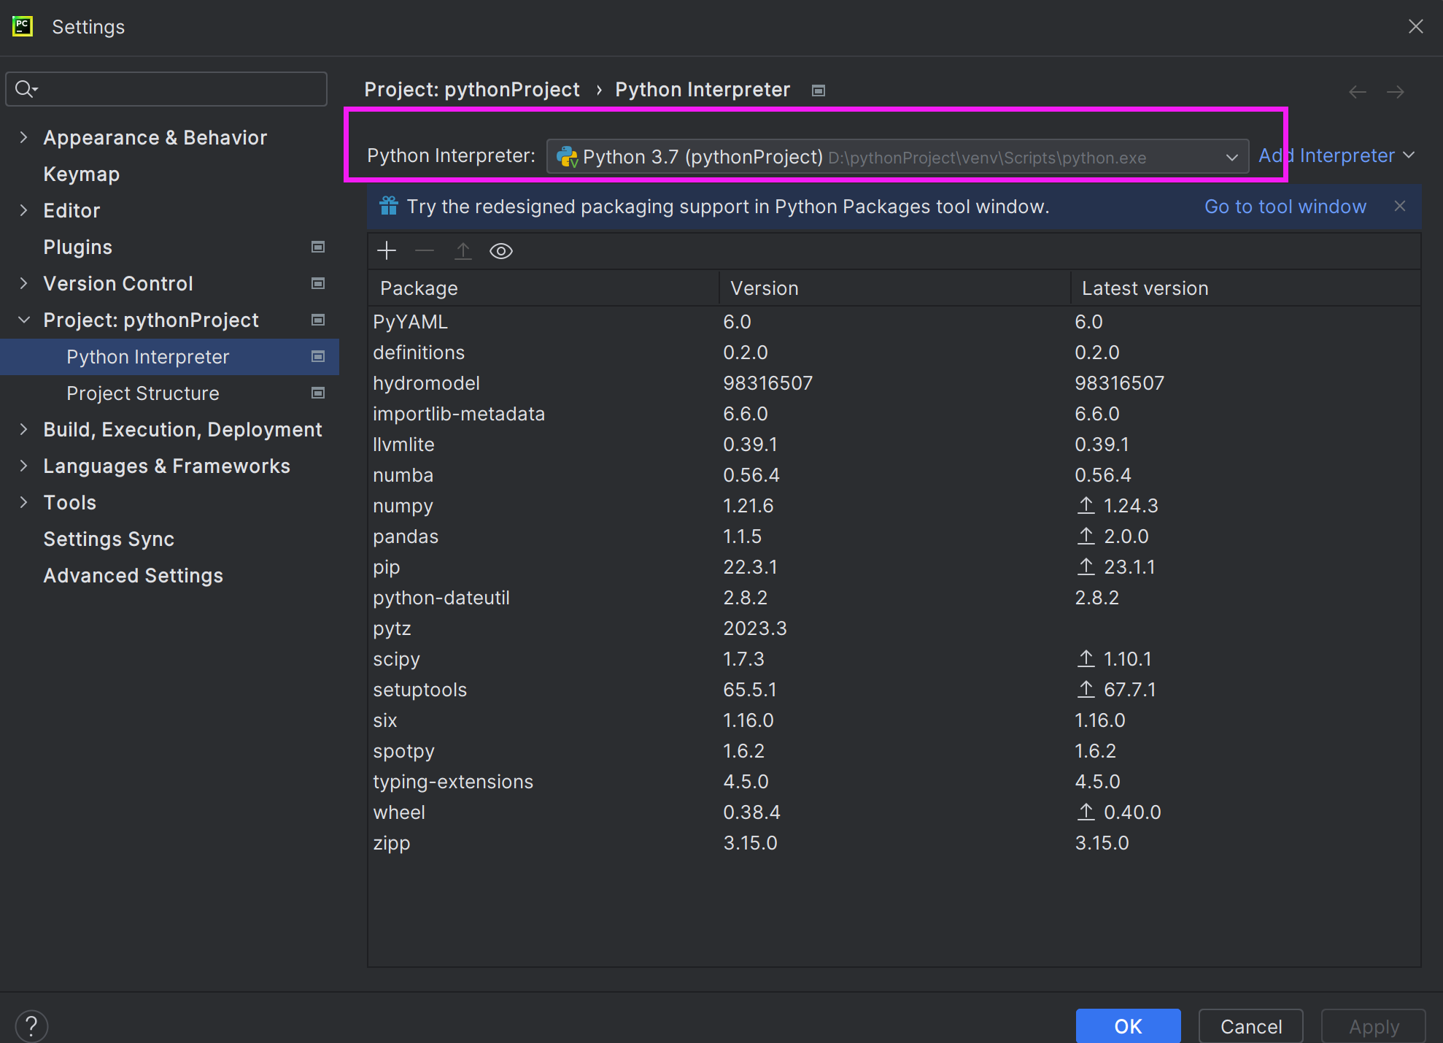This screenshot has height=1043, width=1443.
Task: Click the upgrade package arrow in the toolbar
Action: point(463,250)
